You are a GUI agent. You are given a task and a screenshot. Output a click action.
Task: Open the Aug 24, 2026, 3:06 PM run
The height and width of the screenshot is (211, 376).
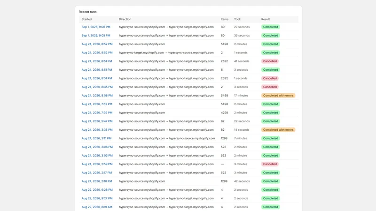coord(97,147)
